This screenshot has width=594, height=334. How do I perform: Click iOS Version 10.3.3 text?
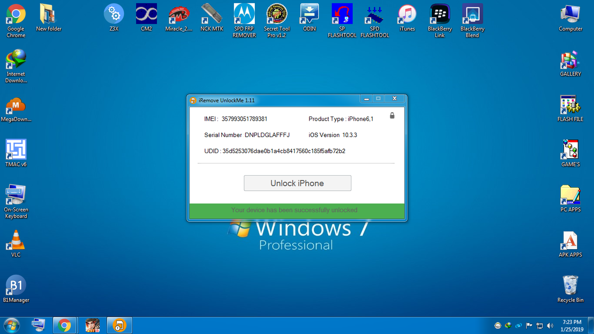pos(333,135)
